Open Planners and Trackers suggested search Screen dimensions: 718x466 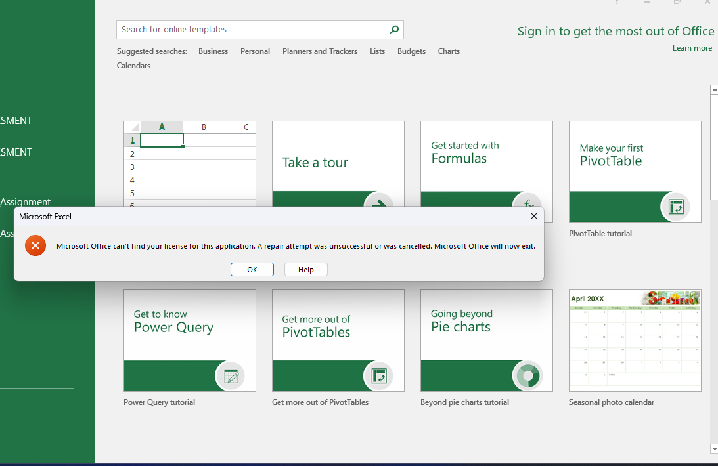pyautogui.click(x=320, y=51)
